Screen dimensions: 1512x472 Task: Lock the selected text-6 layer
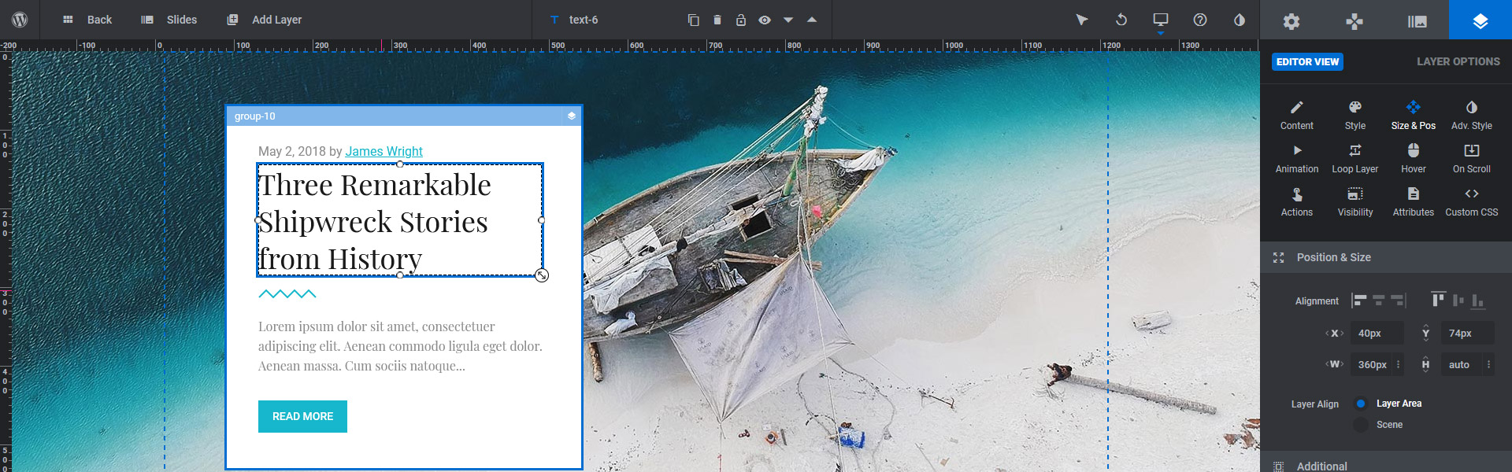[741, 20]
